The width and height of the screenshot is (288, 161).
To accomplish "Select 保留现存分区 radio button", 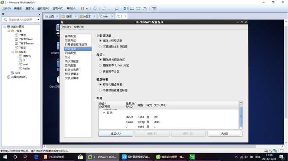I will 100,71.
